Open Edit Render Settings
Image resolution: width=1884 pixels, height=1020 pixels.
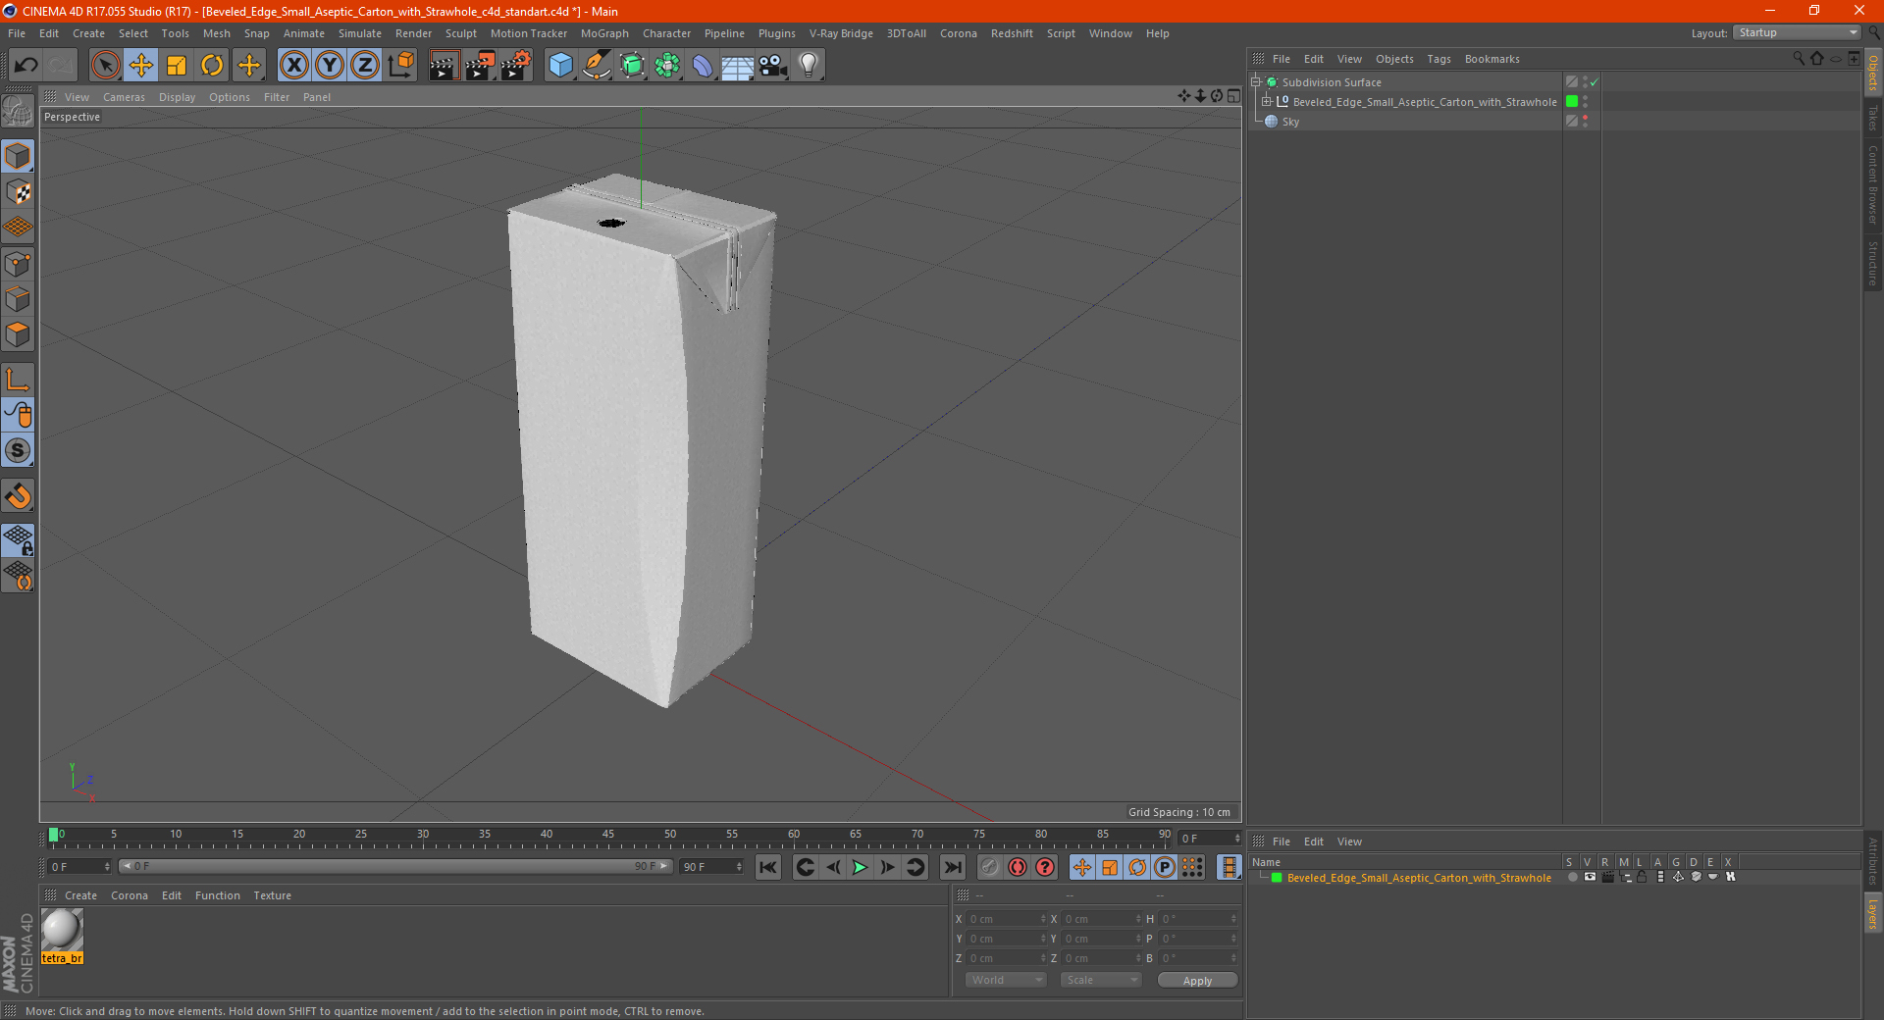516,66
